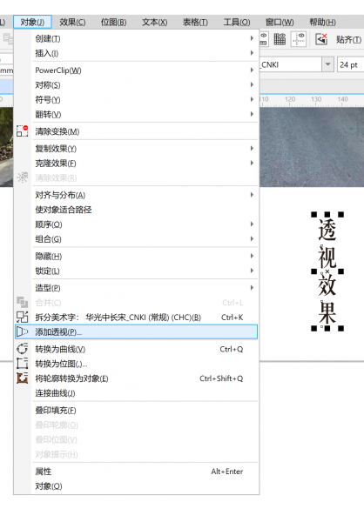This screenshot has width=364, height=522.
Task: Open the 文本(X) menu
Action: (154, 23)
